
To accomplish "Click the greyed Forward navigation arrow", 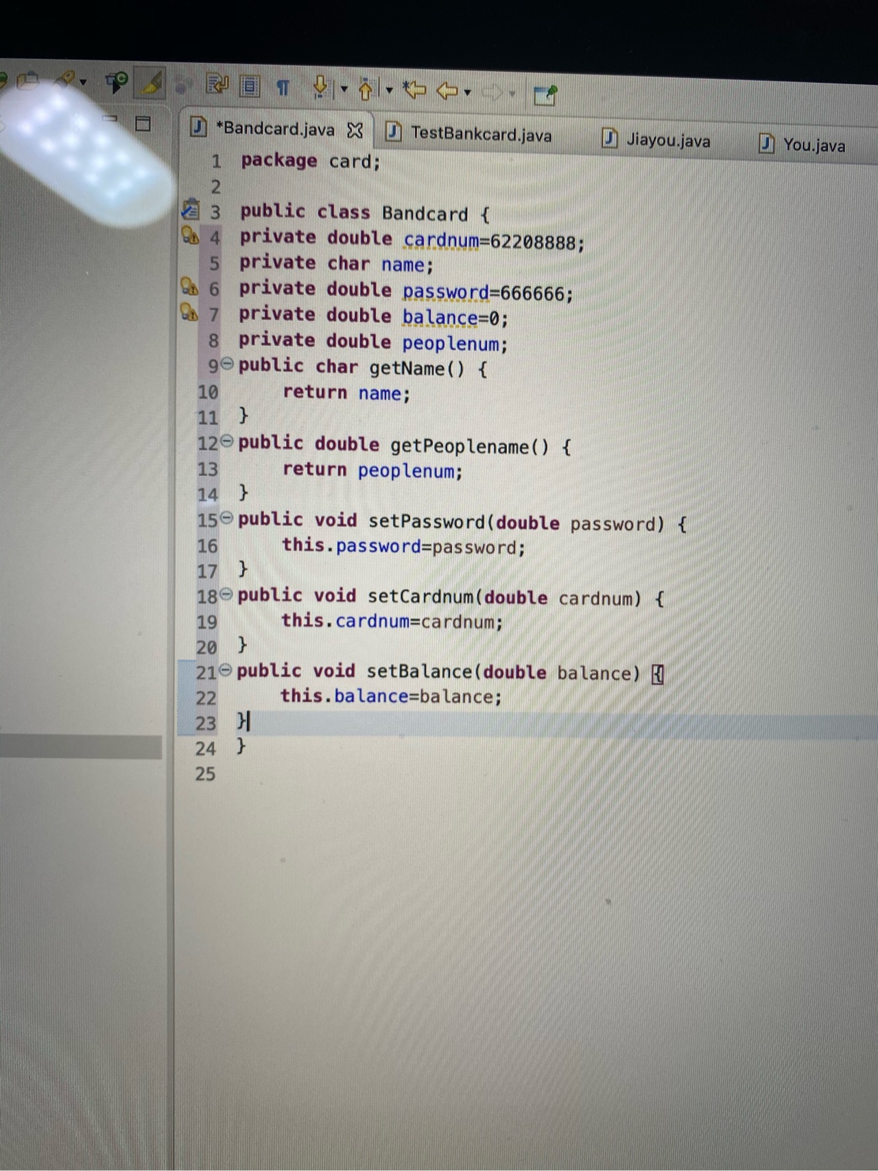I will point(493,92).
